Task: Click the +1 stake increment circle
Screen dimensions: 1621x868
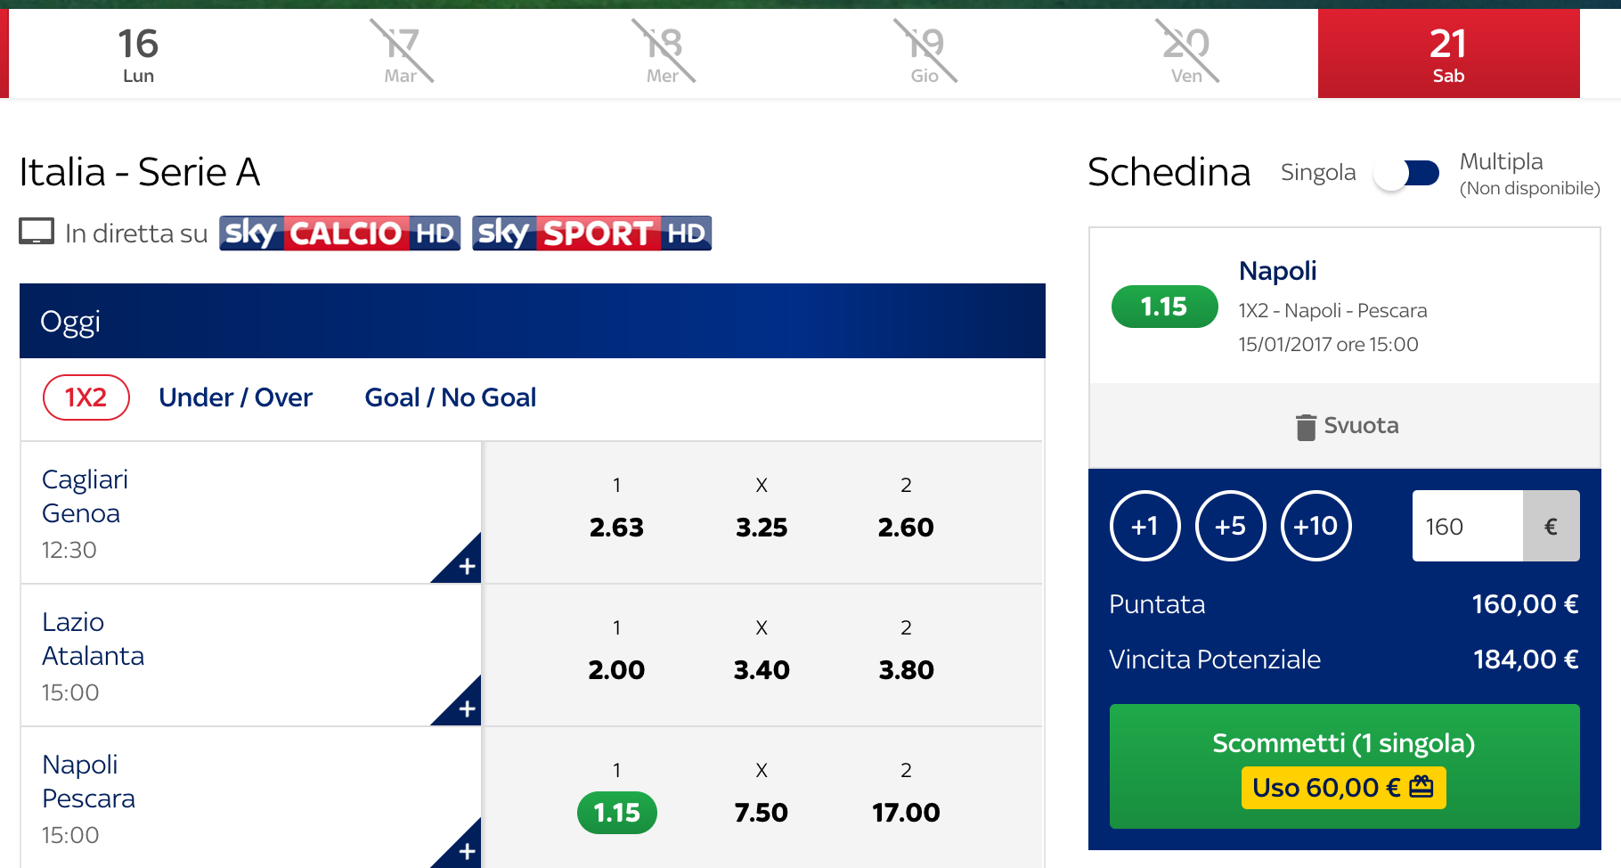Action: tap(1144, 526)
